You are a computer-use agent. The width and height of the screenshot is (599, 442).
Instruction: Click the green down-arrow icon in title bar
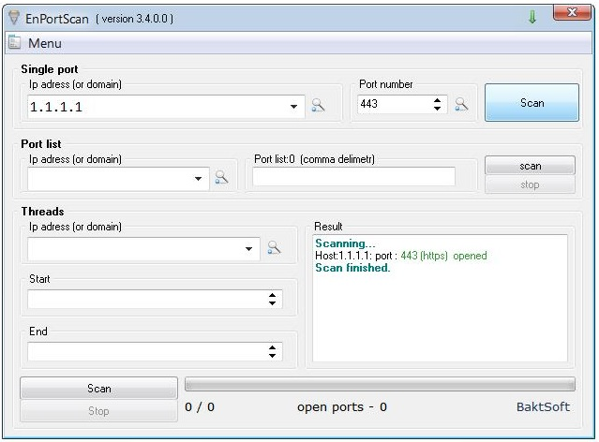click(532, 17)
